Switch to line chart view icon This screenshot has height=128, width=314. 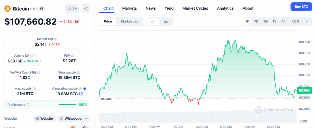153,22
